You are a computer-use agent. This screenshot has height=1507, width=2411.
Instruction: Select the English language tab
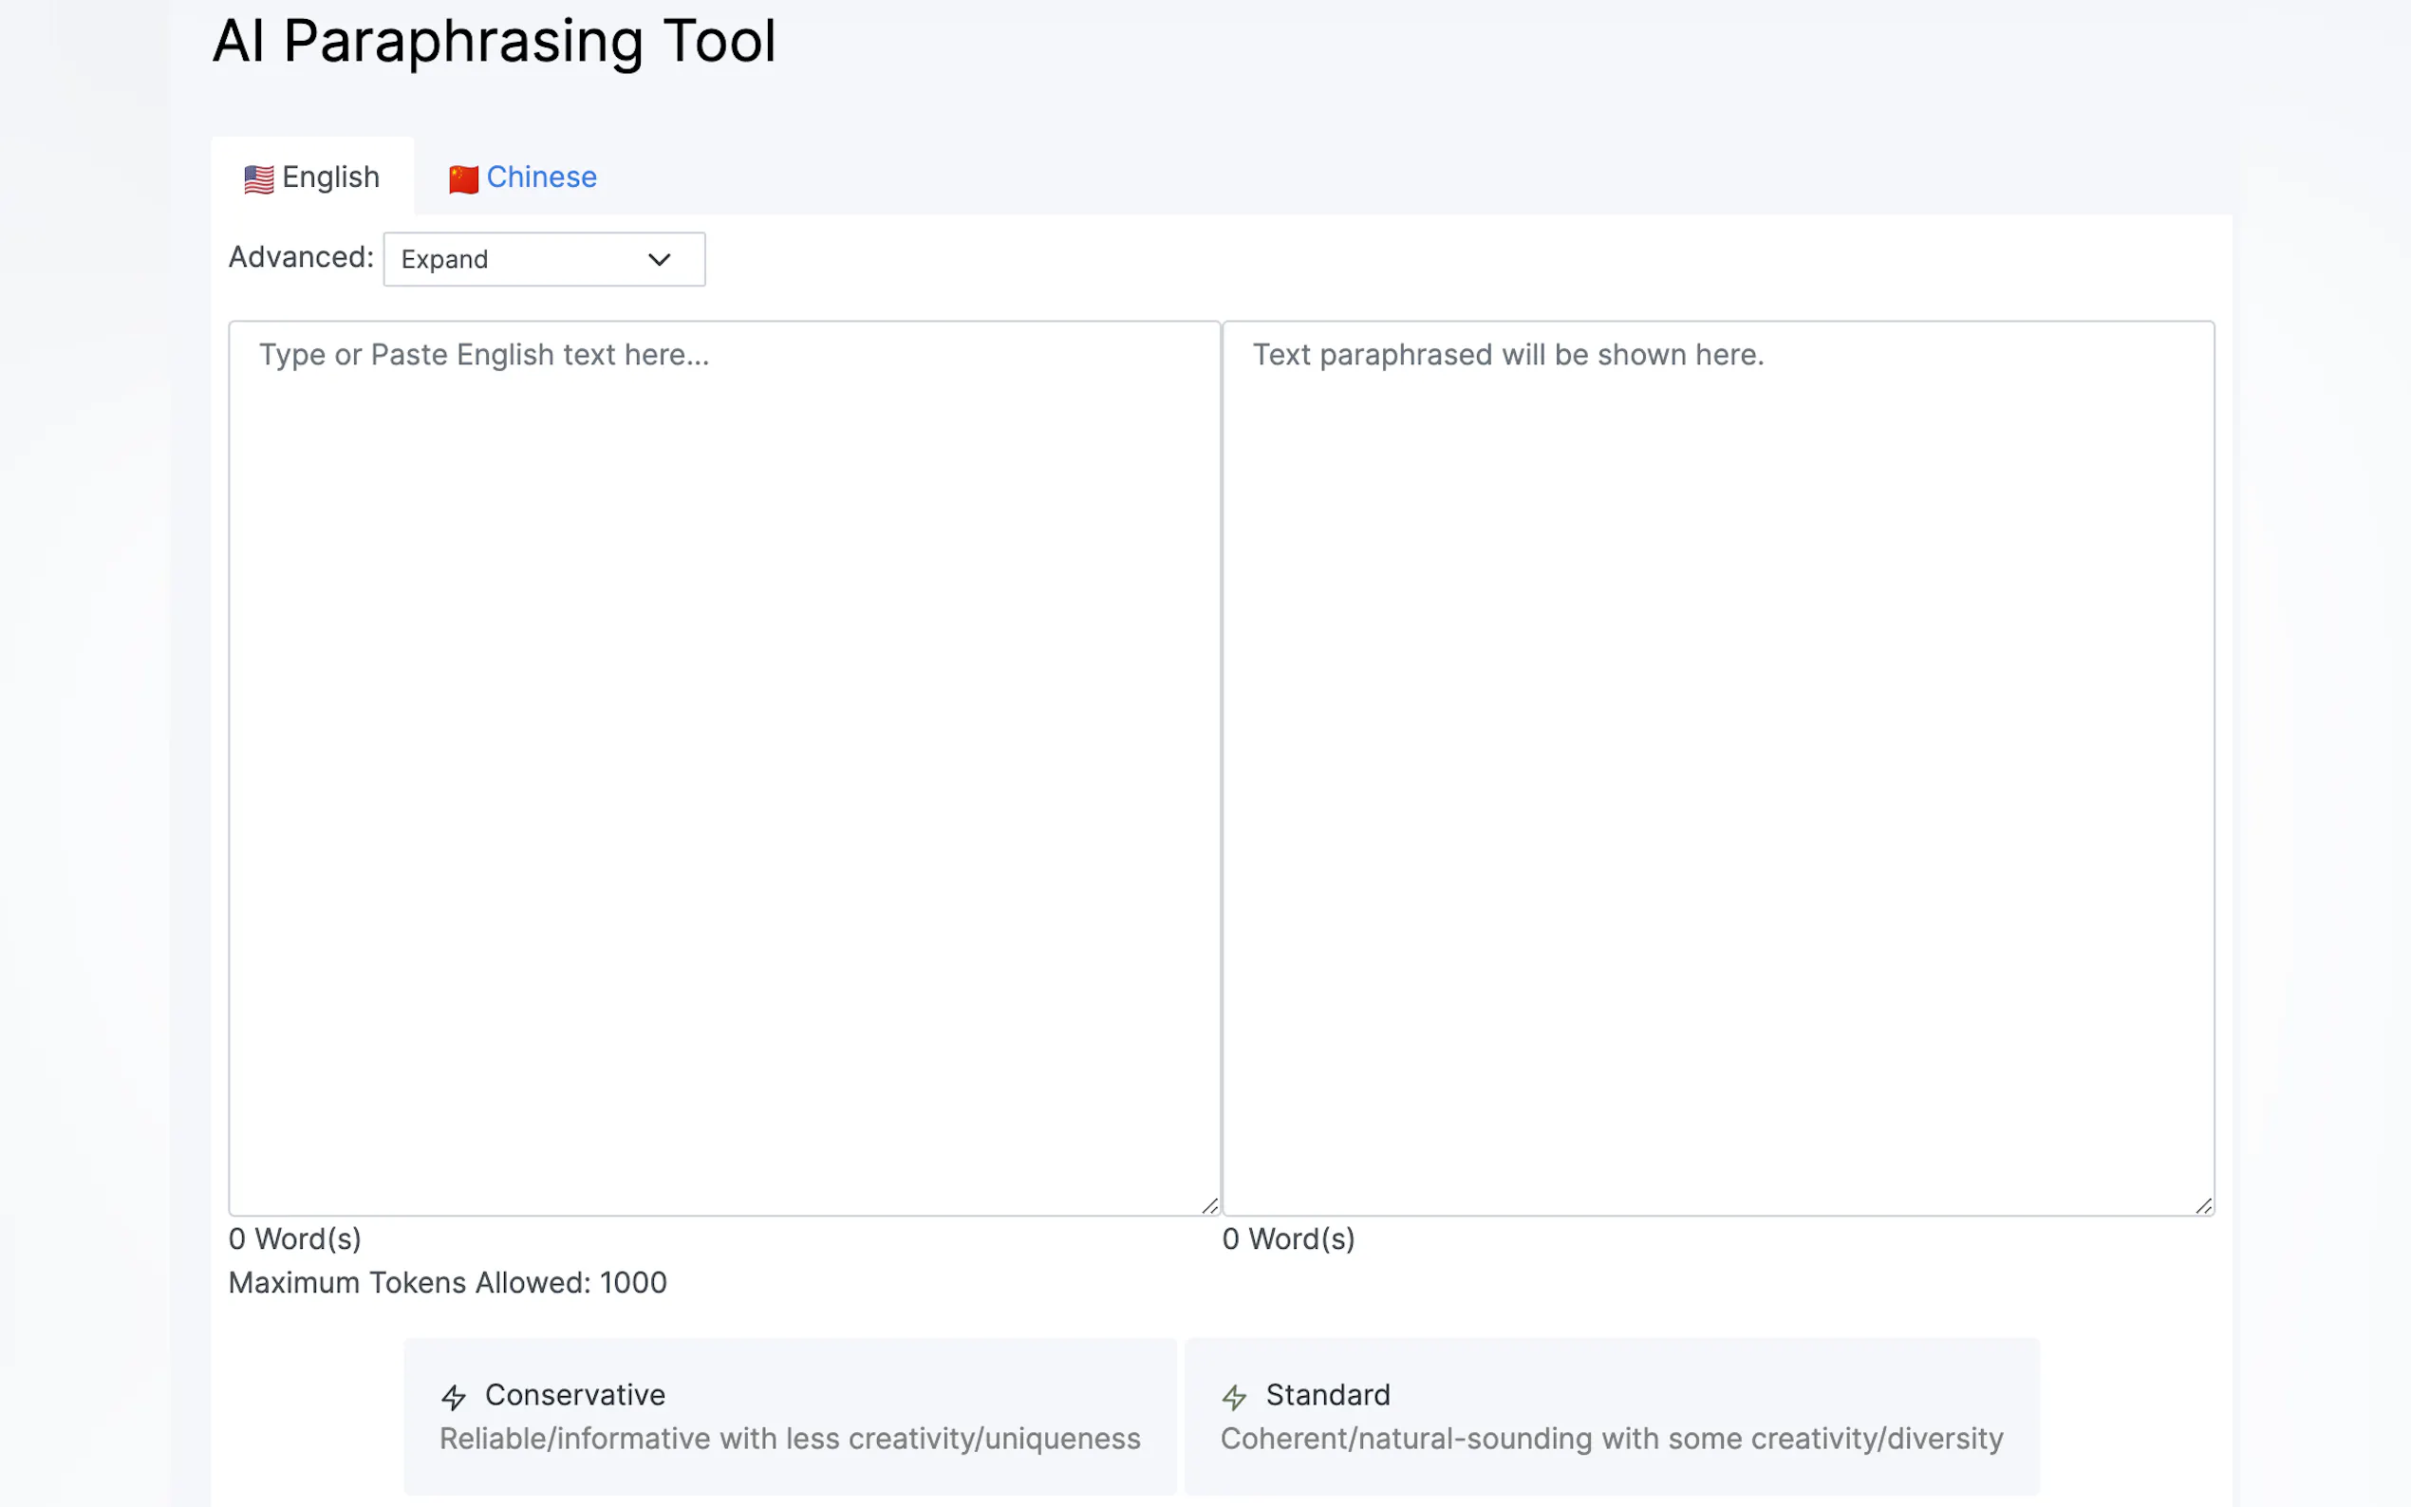point(330,177)
